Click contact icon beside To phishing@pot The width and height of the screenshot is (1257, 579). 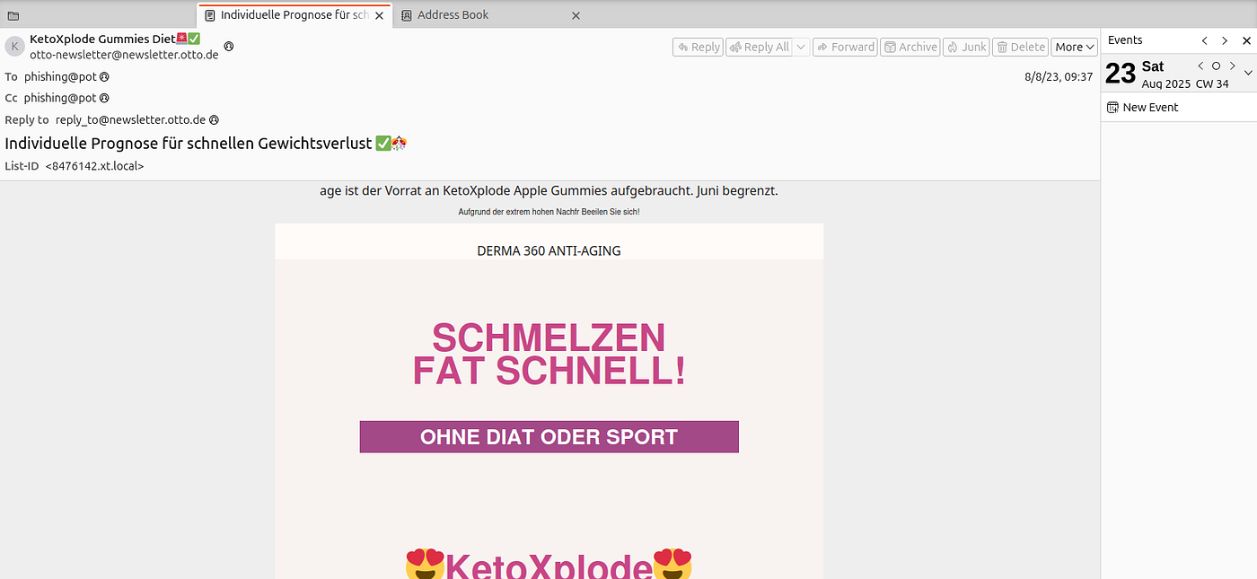(x=104, y=76)
